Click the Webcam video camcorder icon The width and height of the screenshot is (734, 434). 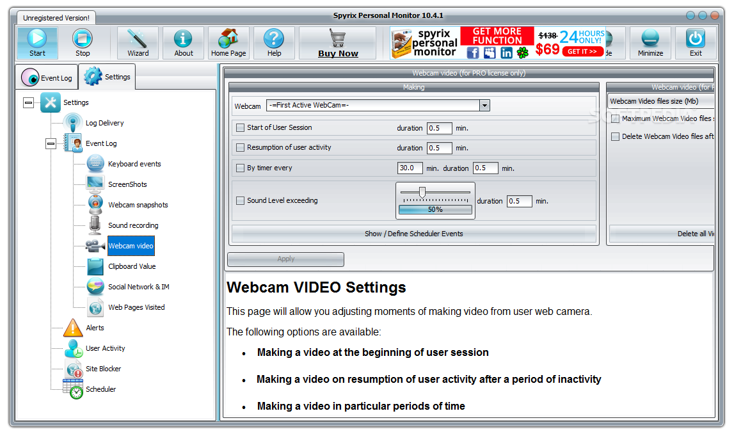95,245
